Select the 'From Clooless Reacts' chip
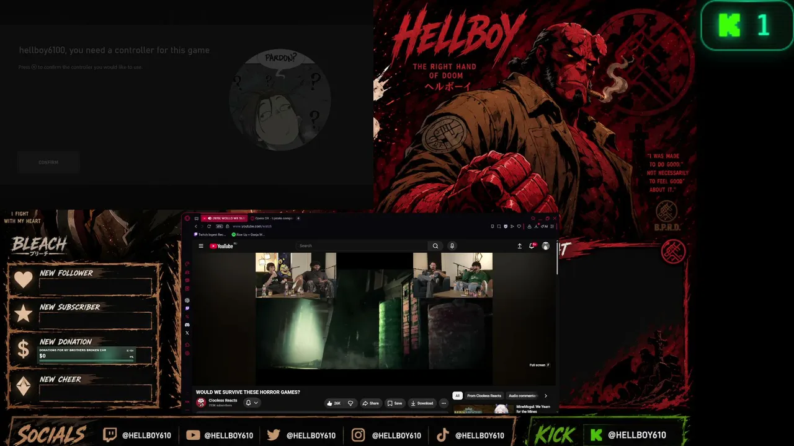 point(484,396)
